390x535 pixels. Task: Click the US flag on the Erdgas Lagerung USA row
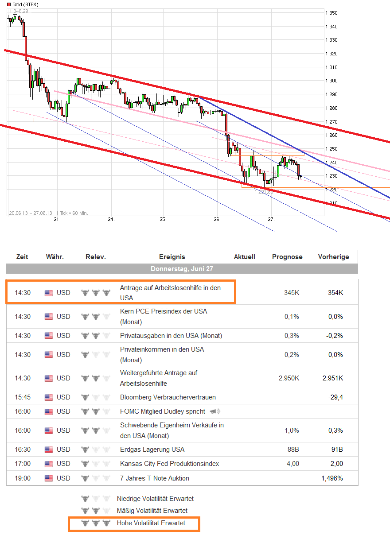point(49,449)
